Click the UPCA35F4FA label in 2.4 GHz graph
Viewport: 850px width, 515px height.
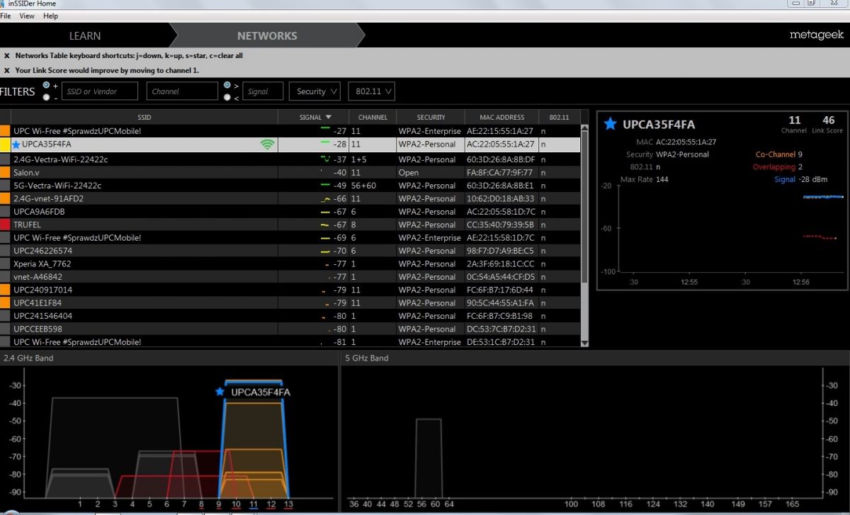click(x=261, y=392)
